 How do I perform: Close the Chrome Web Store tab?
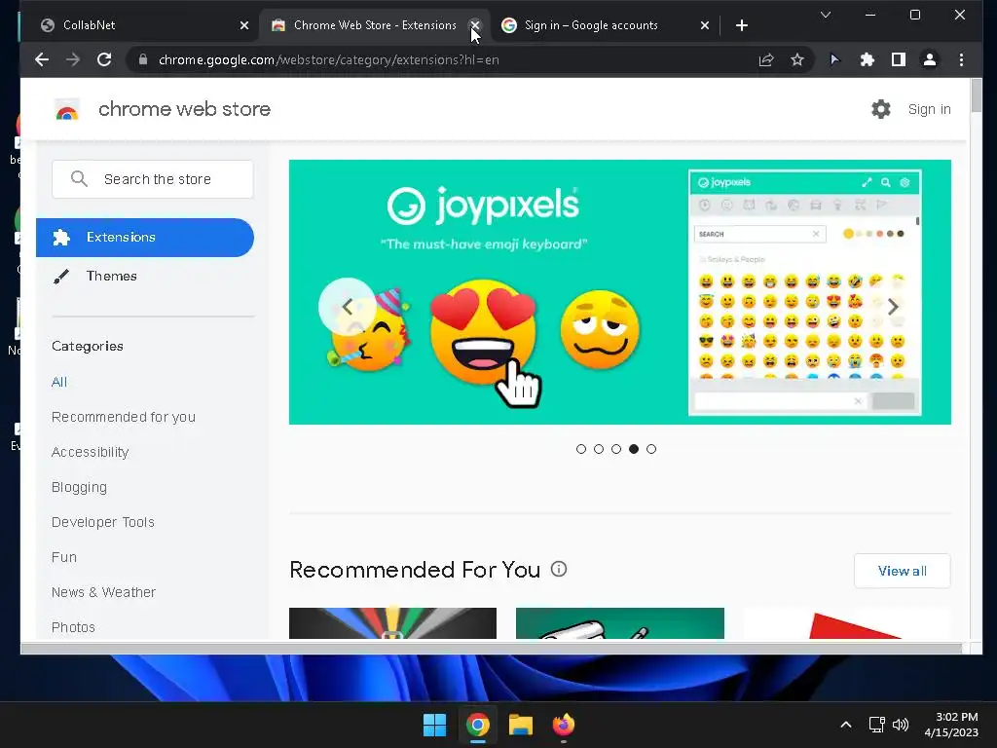click(x=475, y=25)
